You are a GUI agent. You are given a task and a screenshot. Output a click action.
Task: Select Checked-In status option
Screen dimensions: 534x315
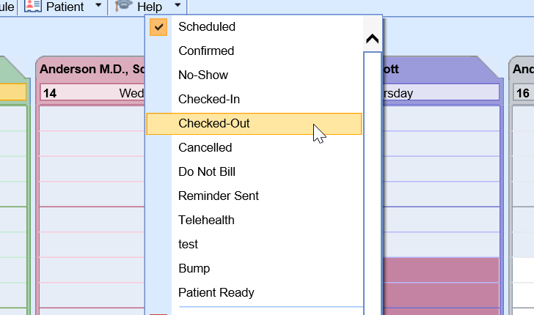pyautogui.click(x=209, y=100)
